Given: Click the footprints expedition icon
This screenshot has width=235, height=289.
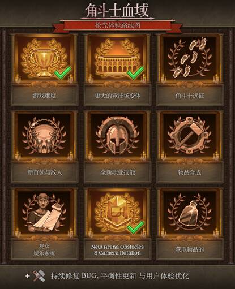Looking at the screenshot, I should (x=190, y=58).
